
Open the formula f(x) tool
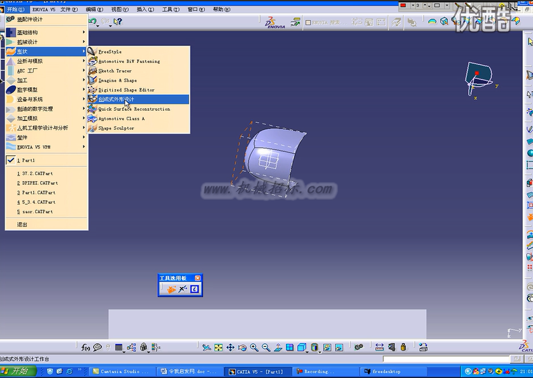[86, 347]
